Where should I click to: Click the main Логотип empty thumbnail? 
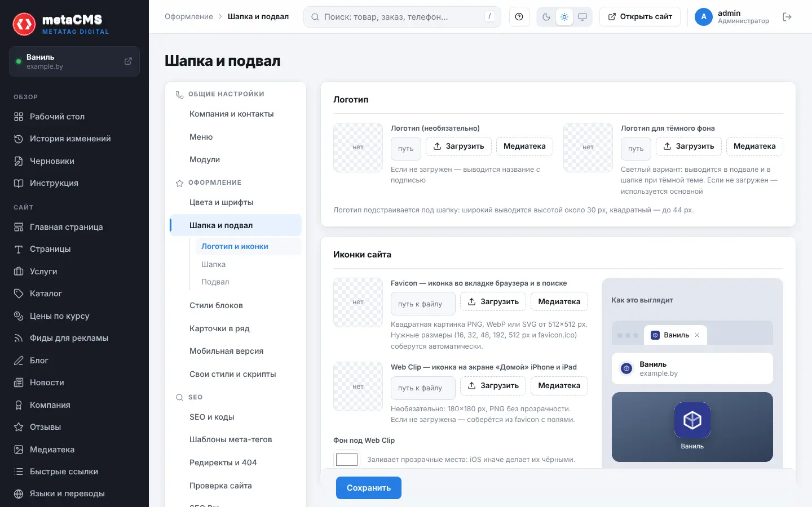[x=358, y=148]
